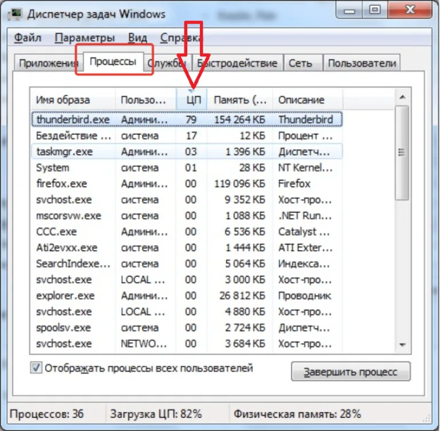Select the explorer.exe process row
Screen dimensions: 440x431
pyautogui.click(x=187, y=295)
